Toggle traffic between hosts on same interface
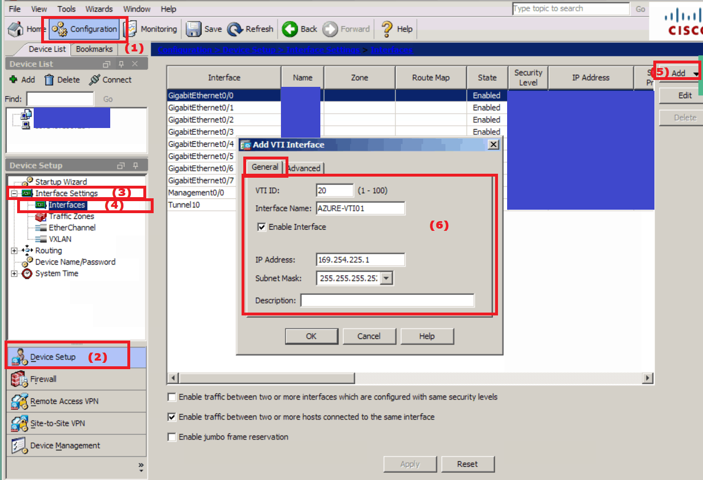703x480 pixels. coord(172,417)
